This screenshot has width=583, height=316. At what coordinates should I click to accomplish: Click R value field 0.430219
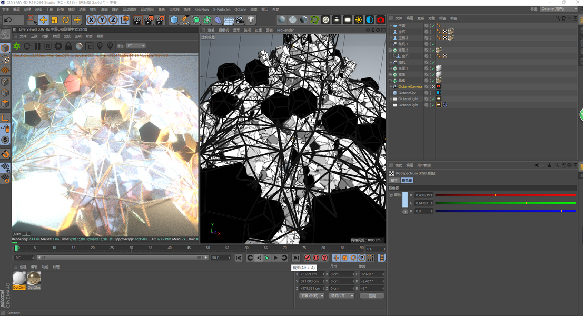point(423,195)
